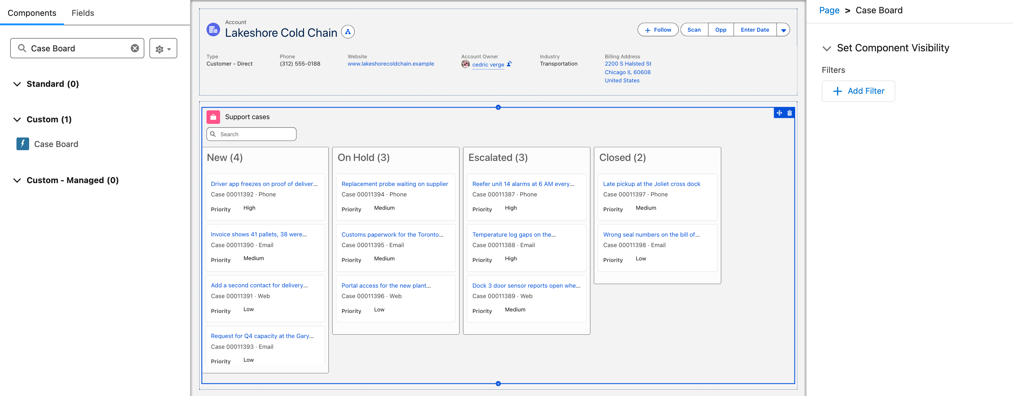Click the Scan button
The width and height of the screenshot is (1013, 396).
pyautogui.click(x=694, y=30)
